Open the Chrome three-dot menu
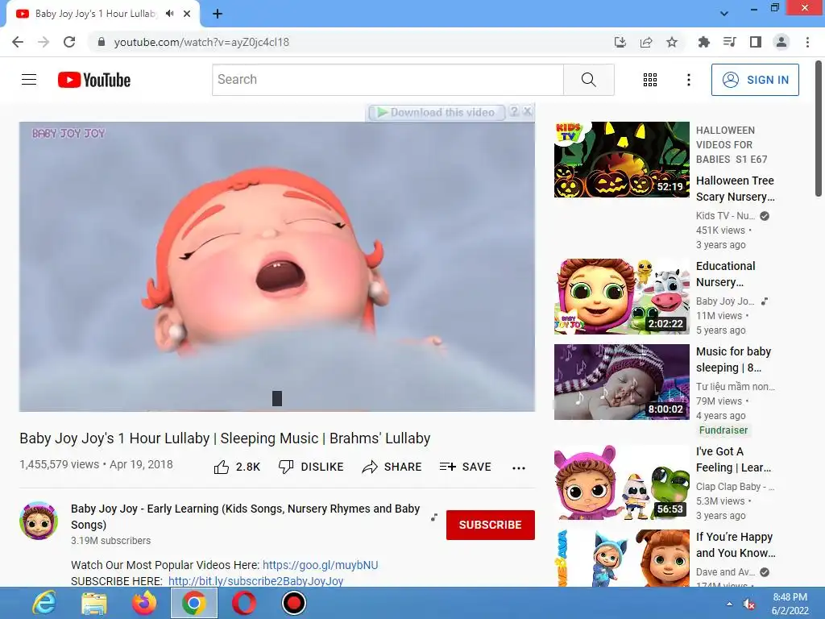The width and height of the screenshot is (825, 619). (x=807, y=42)
